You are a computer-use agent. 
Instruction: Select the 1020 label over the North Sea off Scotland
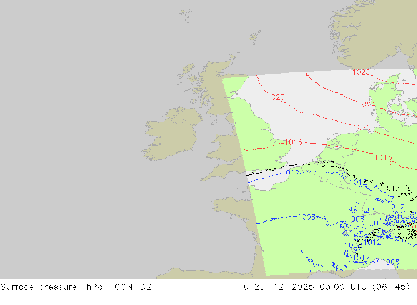276,97
